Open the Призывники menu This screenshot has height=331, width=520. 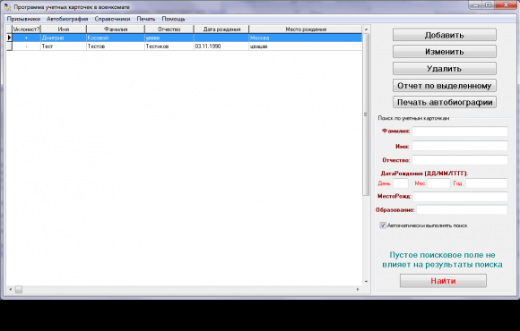click(x=23, y=19)
